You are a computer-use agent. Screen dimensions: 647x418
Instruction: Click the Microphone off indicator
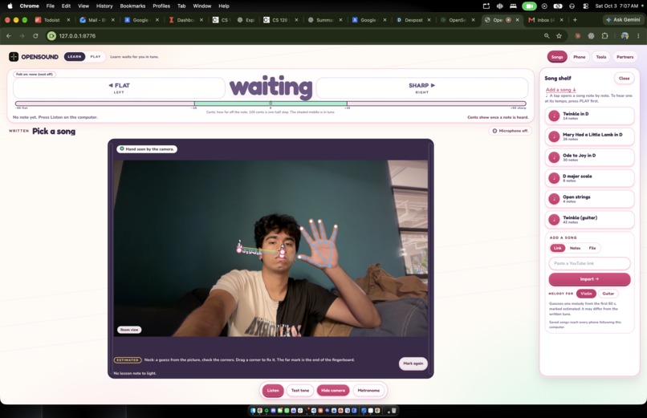point(510,131)
